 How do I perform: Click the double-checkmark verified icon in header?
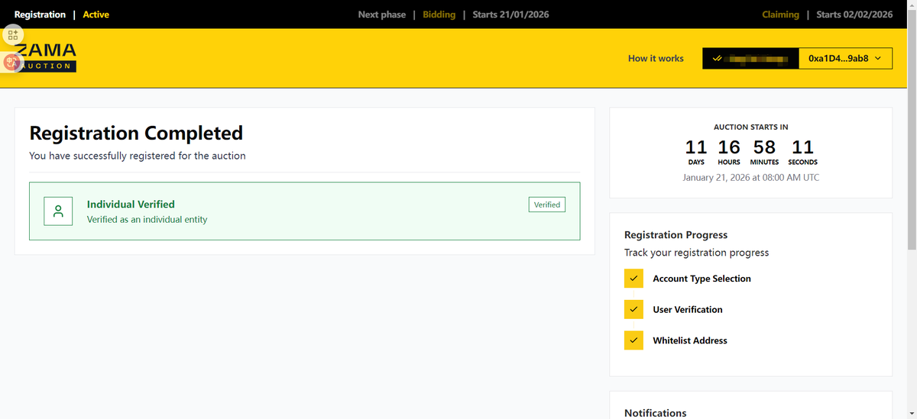click(716, 58)
